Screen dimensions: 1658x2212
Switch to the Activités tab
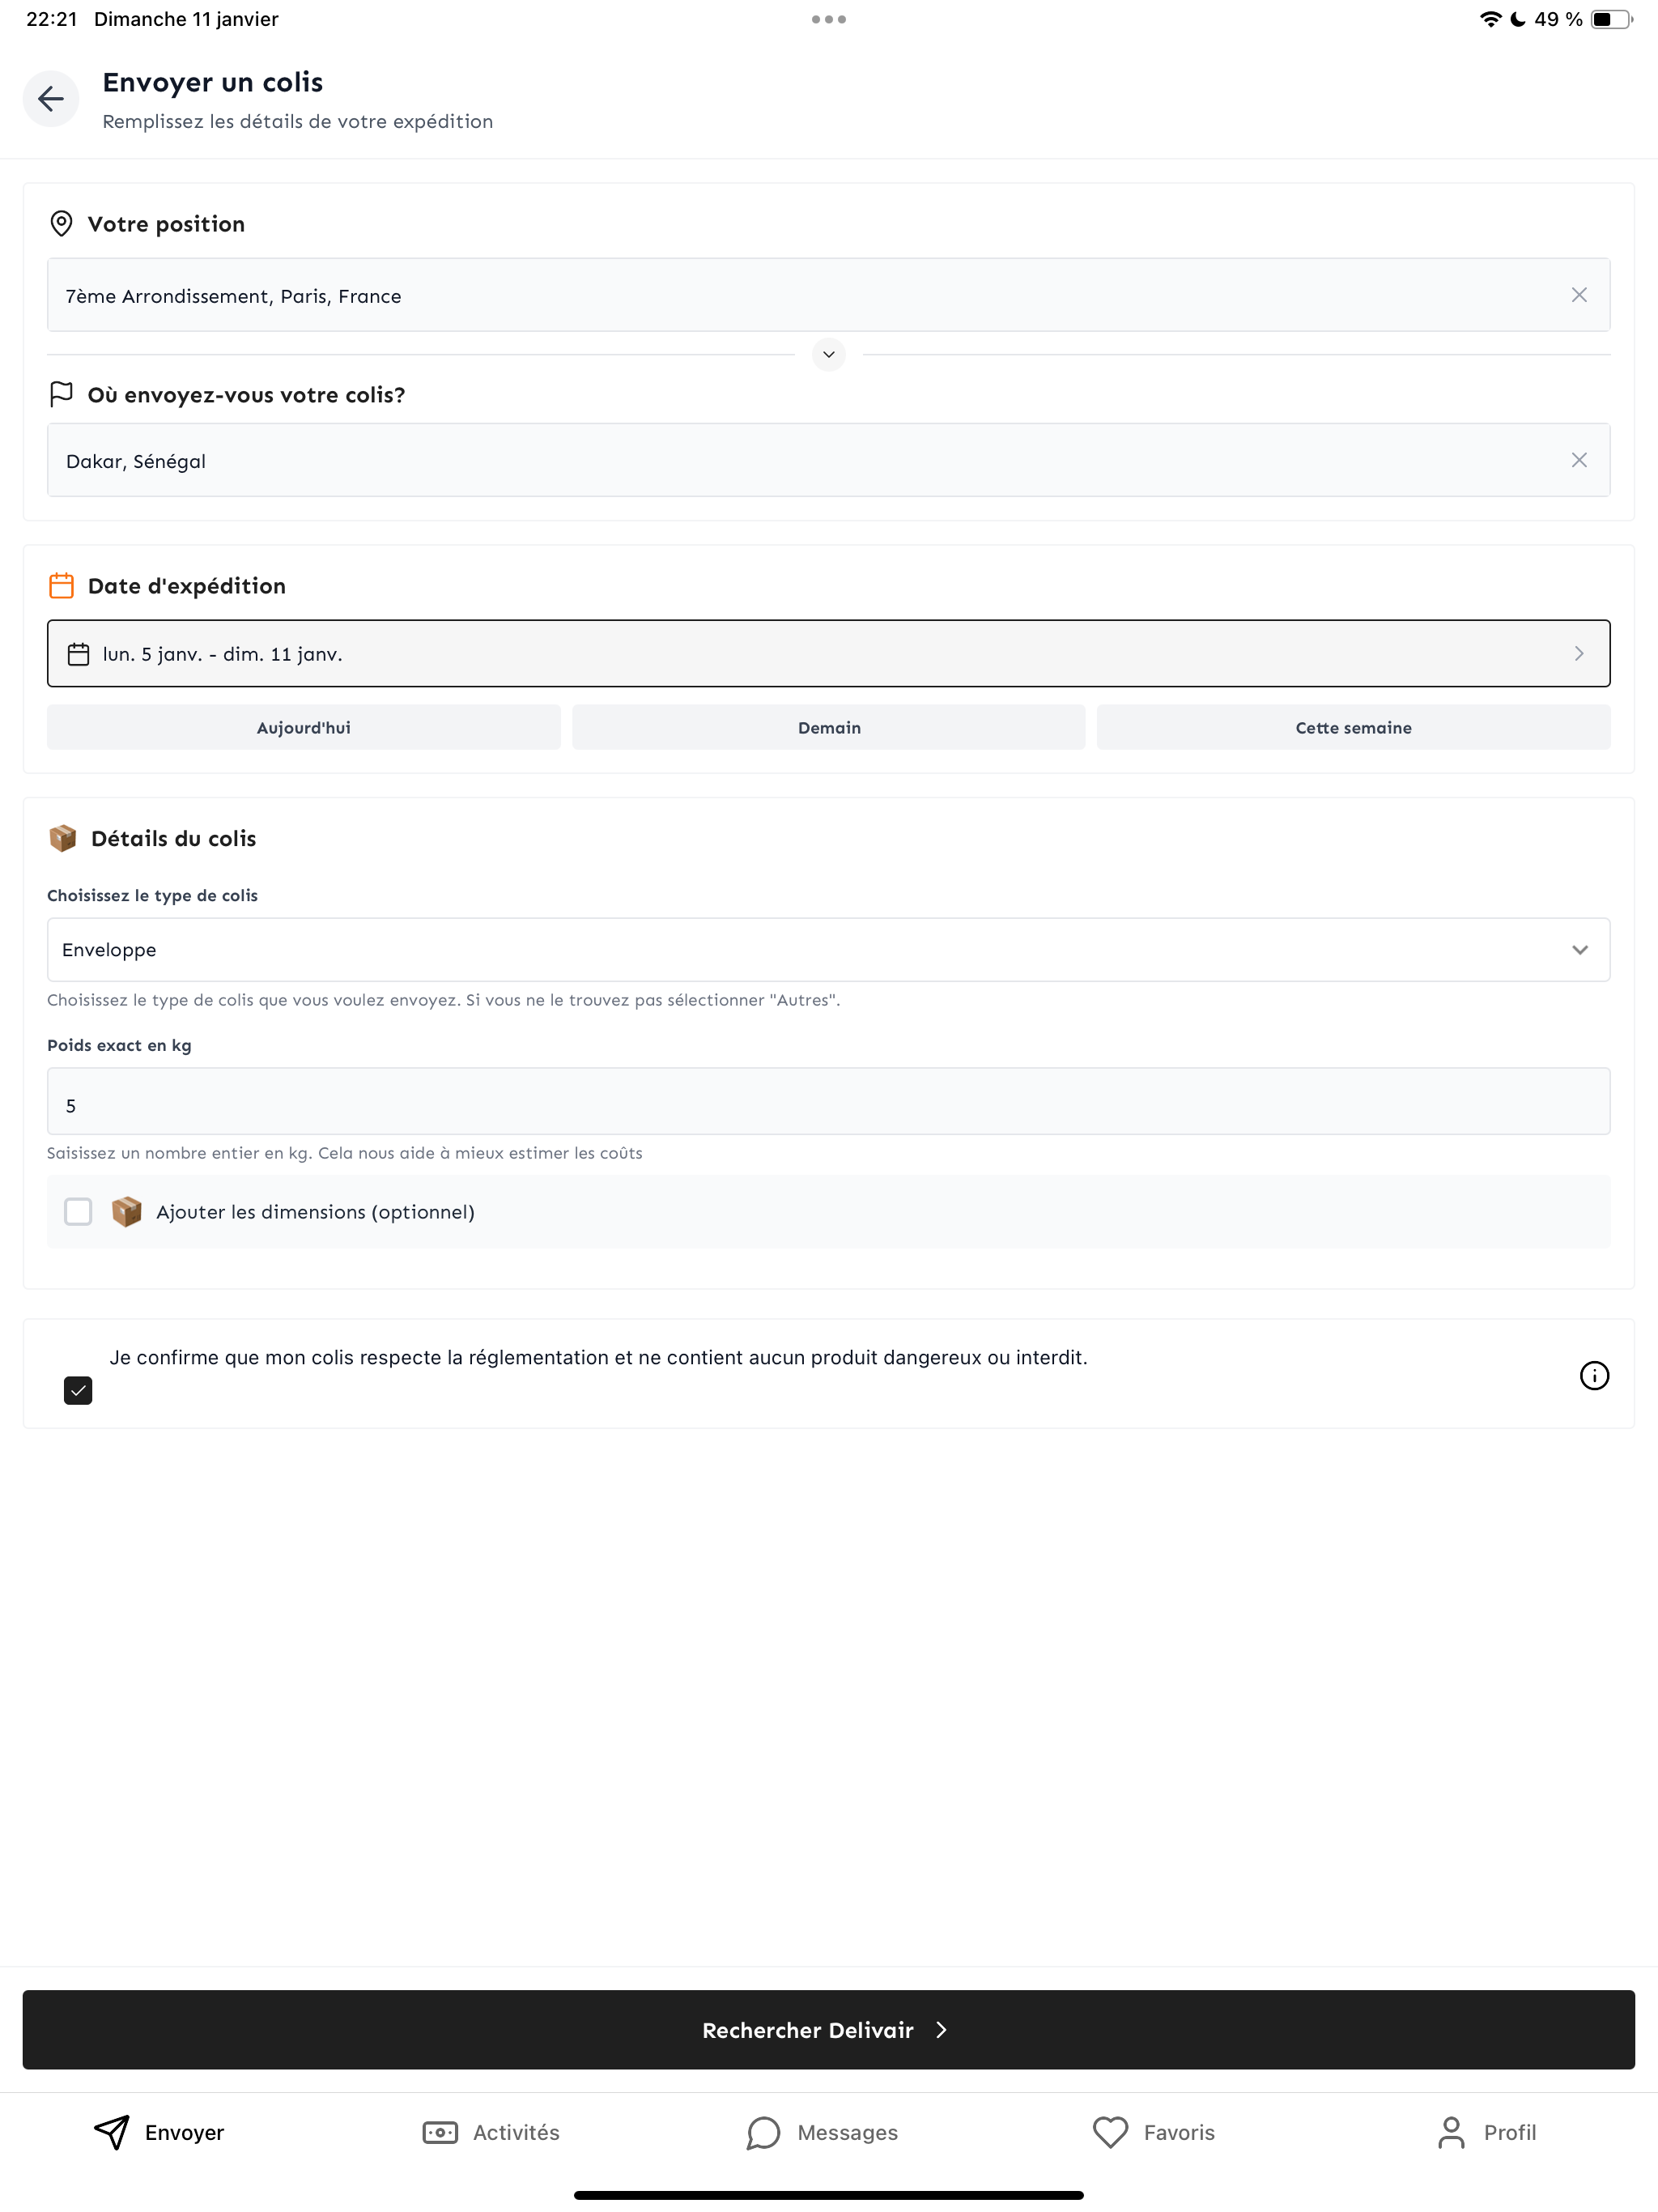(491, 2132)
